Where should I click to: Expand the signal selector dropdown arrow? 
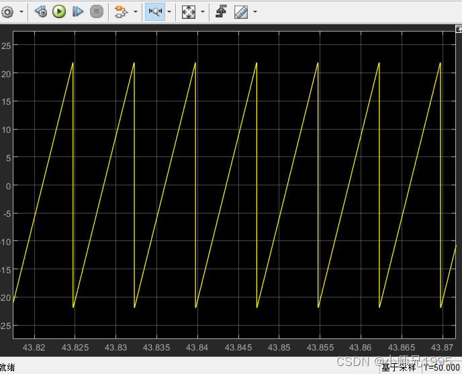point(136,12)
